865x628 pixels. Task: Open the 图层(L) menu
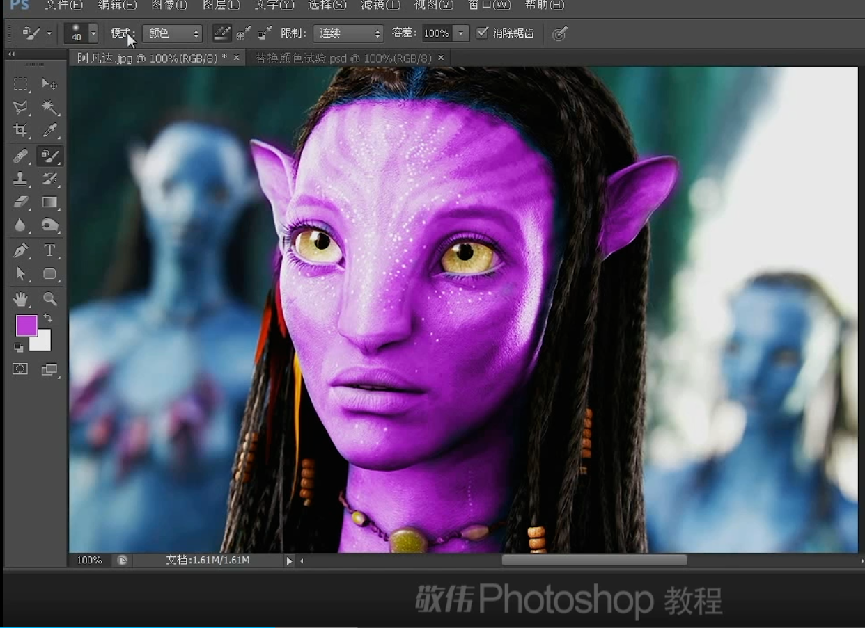click(x=221, y=5)
